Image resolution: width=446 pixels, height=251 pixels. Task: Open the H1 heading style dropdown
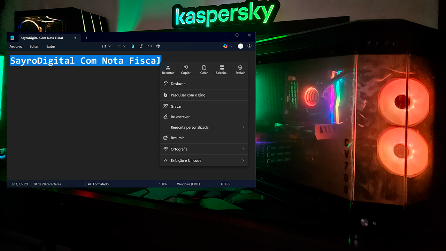tap(106, 46)
